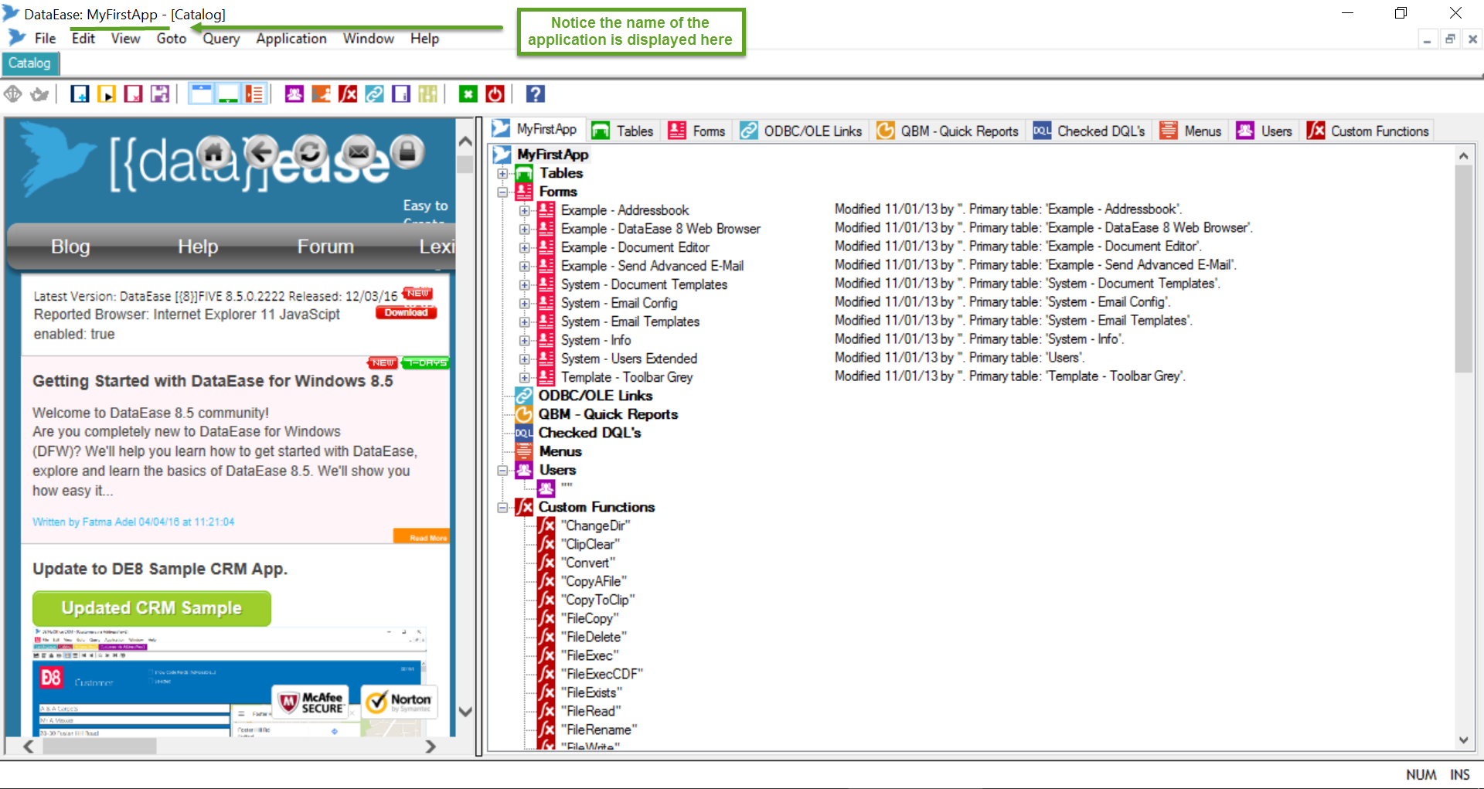The height and width of the screenshot is (789, 1484).
Task: Click the padlock button in web panel
Action: click(x=407, y=153)
